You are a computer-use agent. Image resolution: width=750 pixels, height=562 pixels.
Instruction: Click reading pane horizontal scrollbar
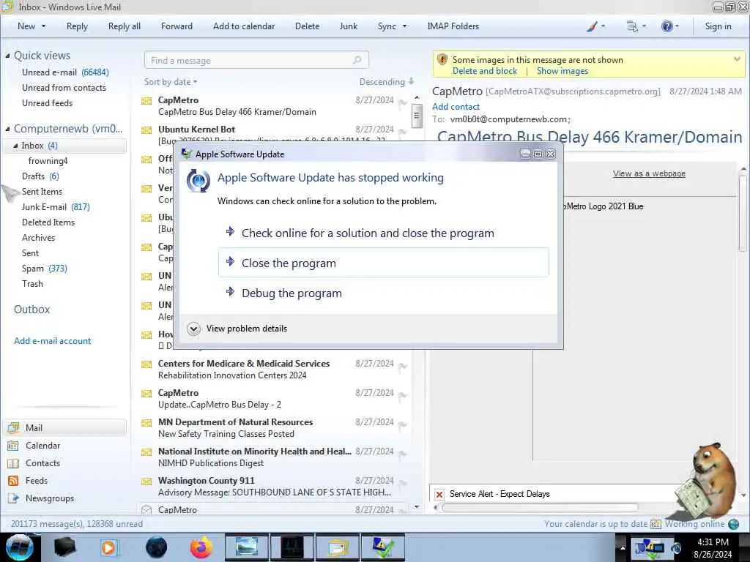click(x=541, y=508)
